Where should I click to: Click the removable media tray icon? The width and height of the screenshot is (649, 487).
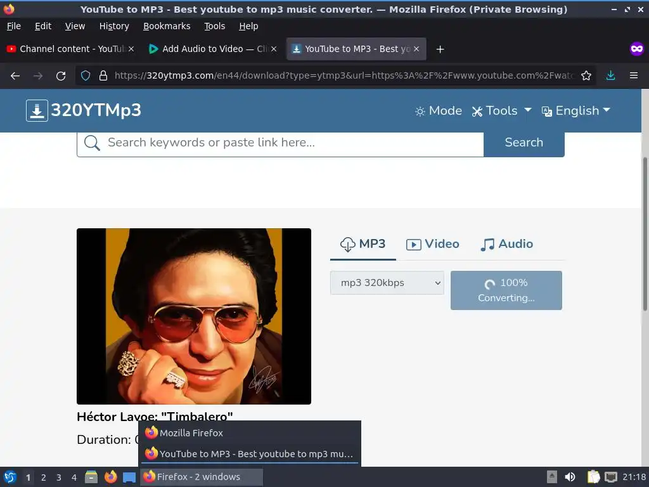(x=552, y=477)
